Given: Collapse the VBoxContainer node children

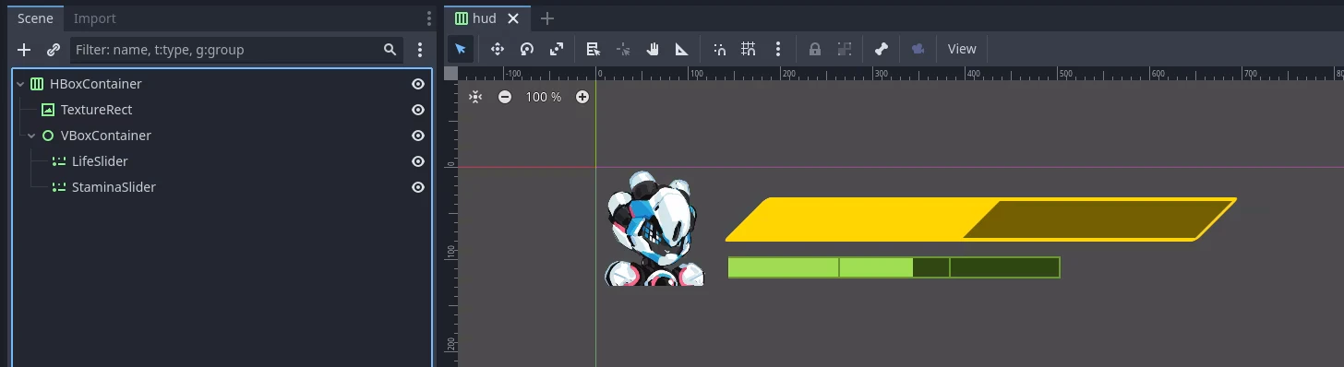Looking at the screenshot, I should [x=32, y=136].
